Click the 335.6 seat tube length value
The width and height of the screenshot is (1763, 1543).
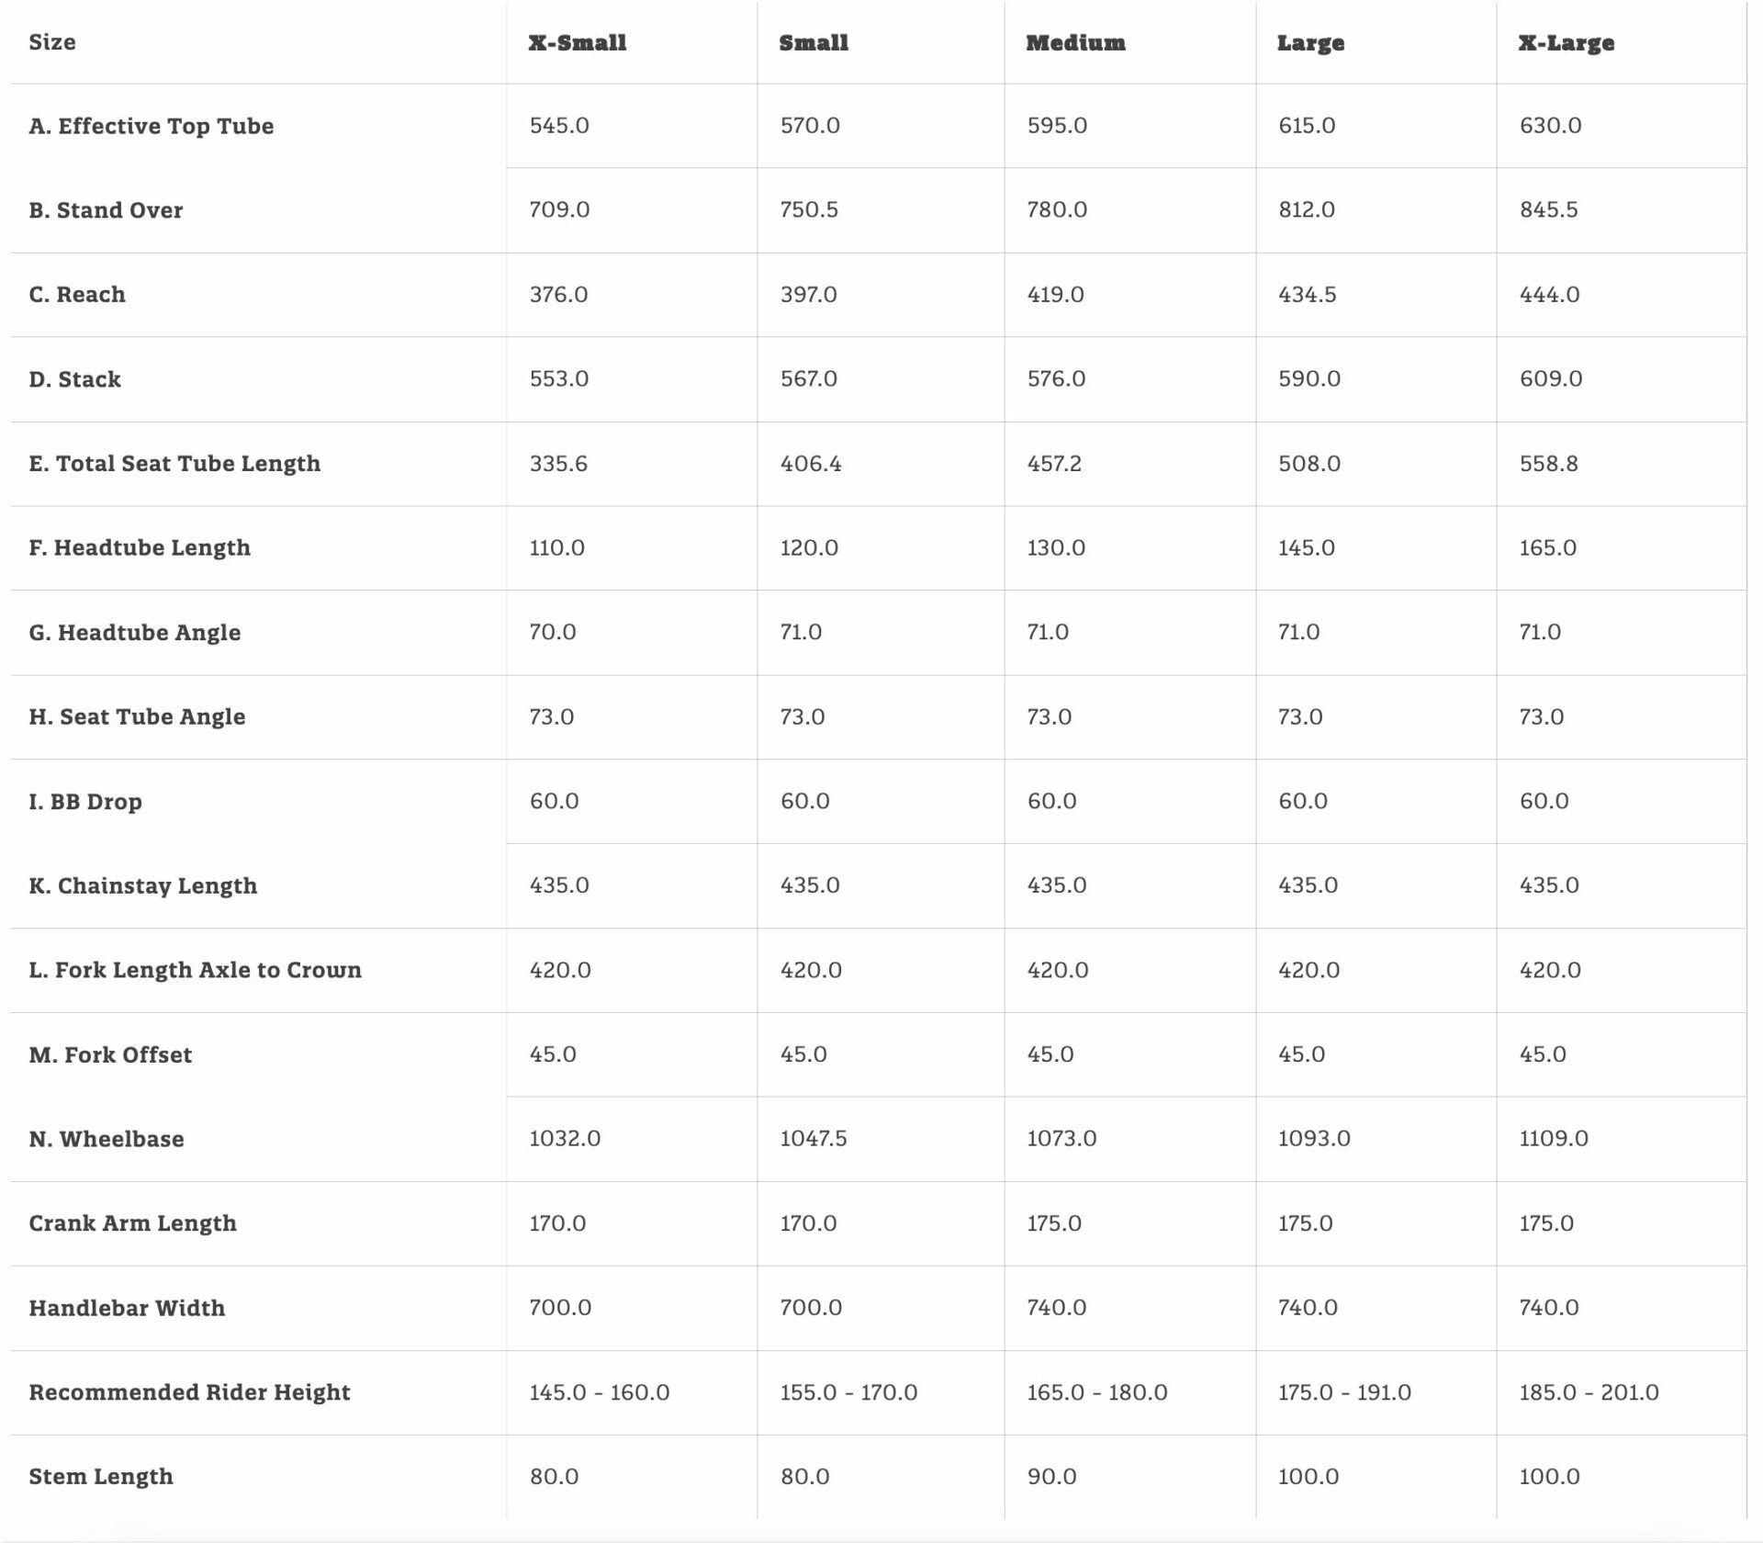558,463
